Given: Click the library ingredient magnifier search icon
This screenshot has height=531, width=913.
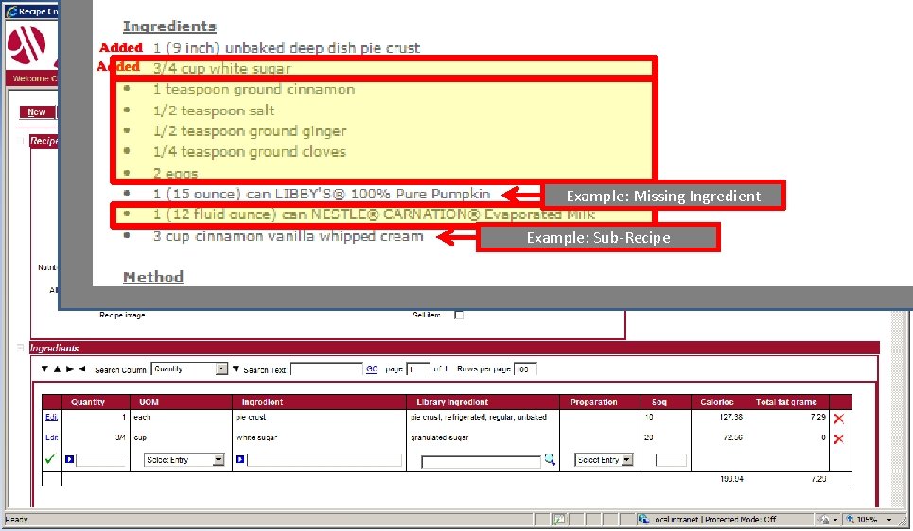Looking at the screenshot, I should point(549,459).
